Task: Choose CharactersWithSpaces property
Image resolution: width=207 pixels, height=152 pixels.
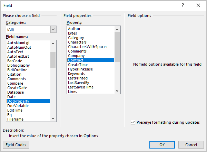Action: tap(91, 47)
